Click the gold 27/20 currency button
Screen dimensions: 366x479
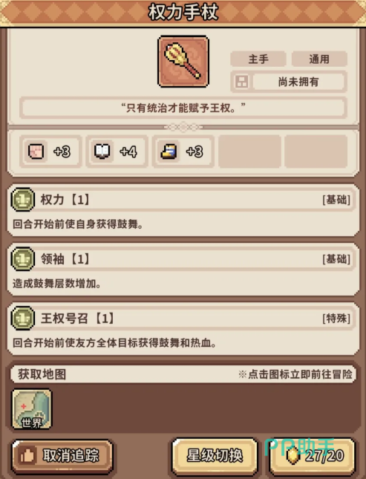coord(313,456)
